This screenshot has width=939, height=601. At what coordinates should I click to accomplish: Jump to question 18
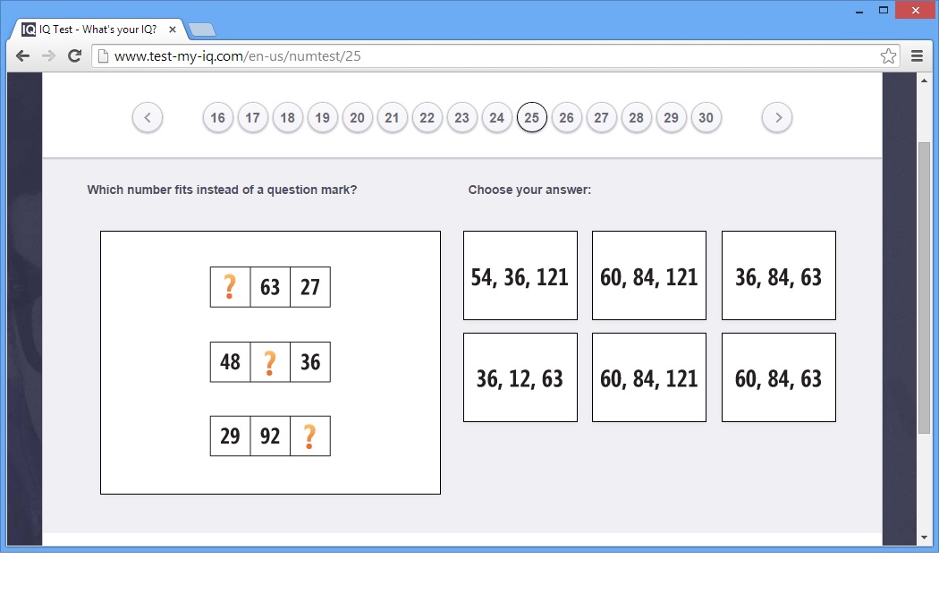point(287,117)
